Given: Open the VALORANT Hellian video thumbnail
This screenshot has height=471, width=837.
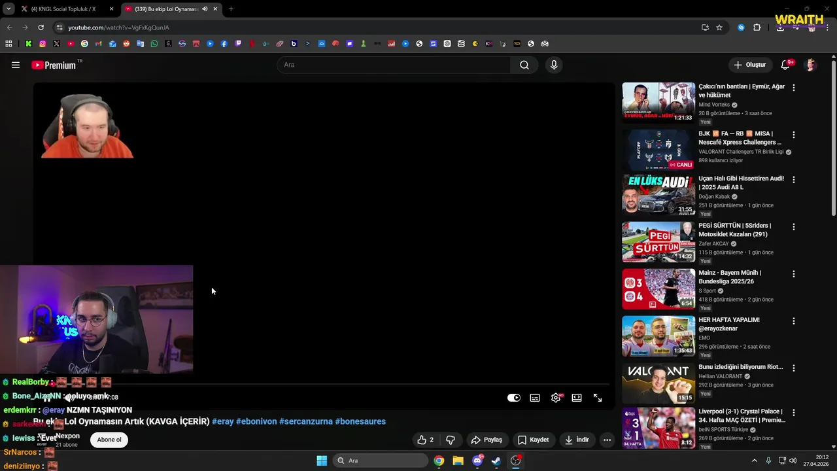Looking at the screenshot, I should (x=658, y=383).
